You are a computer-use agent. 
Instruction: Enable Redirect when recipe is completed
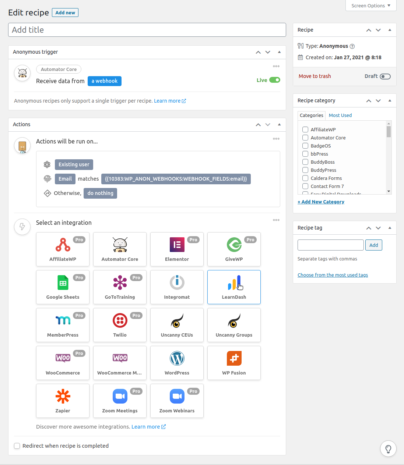(x=17, y=446)
